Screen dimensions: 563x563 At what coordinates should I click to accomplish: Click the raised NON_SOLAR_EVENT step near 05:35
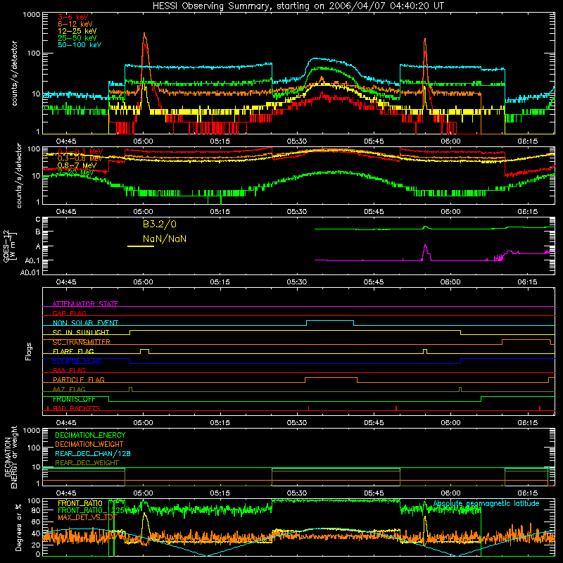330,321
